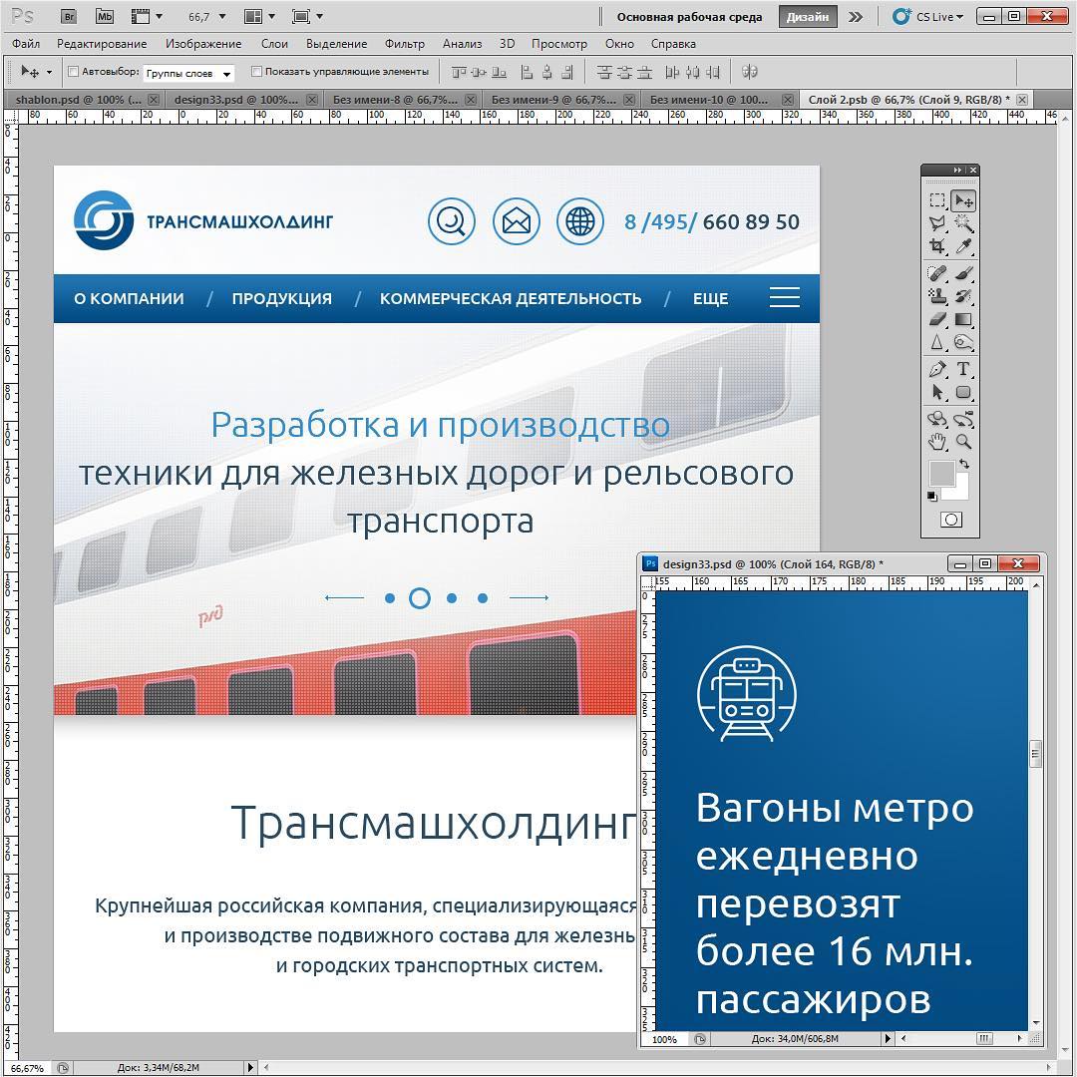Open the Редактирование menu
The height and width of the screenshot is (1077, 1077).
(102, 43)
